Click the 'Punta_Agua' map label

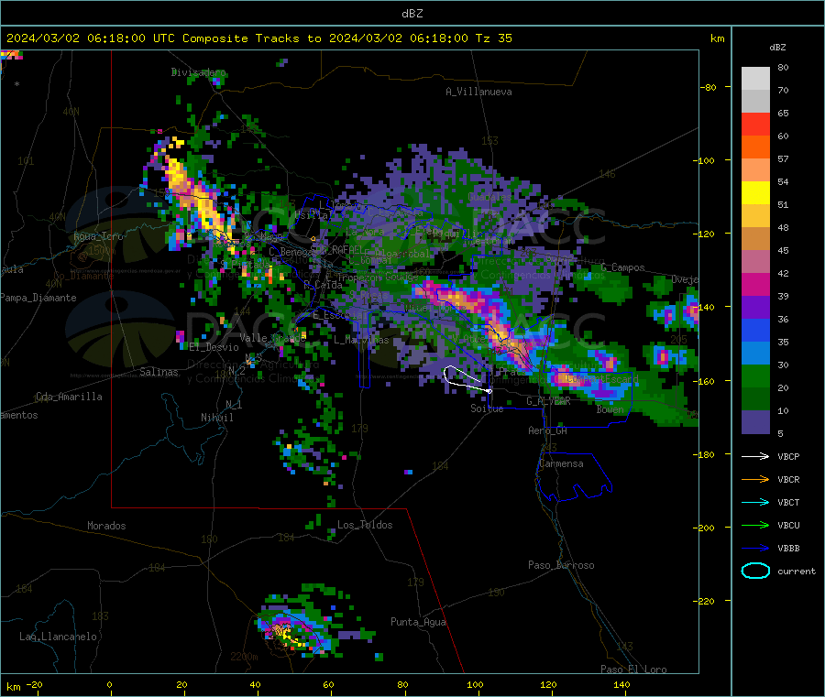coord(418,622)
